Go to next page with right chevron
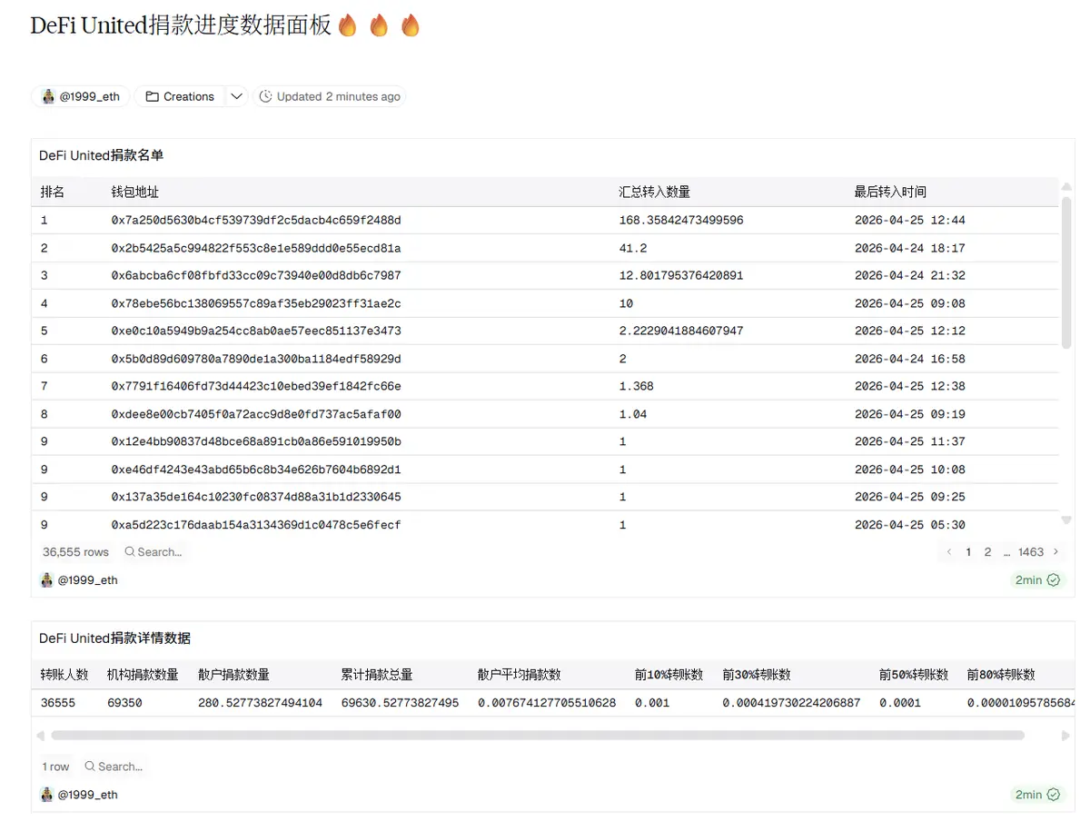The width and height of the screenshot is (1090, 831). coord(1055,552)
